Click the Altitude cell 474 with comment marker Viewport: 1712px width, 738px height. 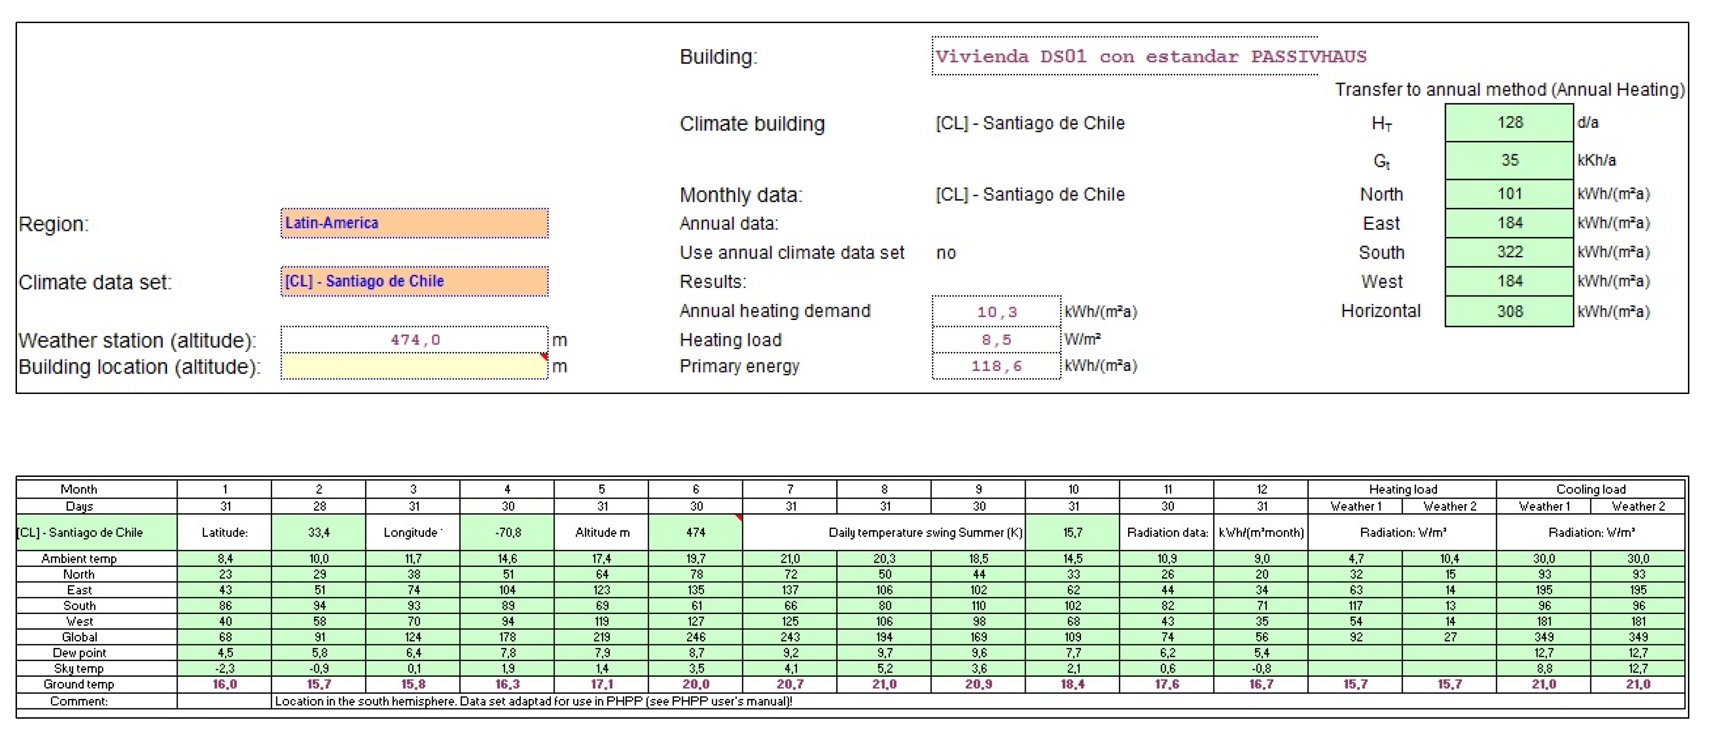pyautogui.click(x=695, y=532)
